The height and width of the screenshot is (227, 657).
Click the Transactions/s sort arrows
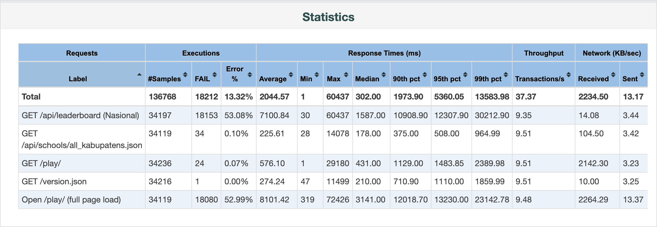pos(569,75)
